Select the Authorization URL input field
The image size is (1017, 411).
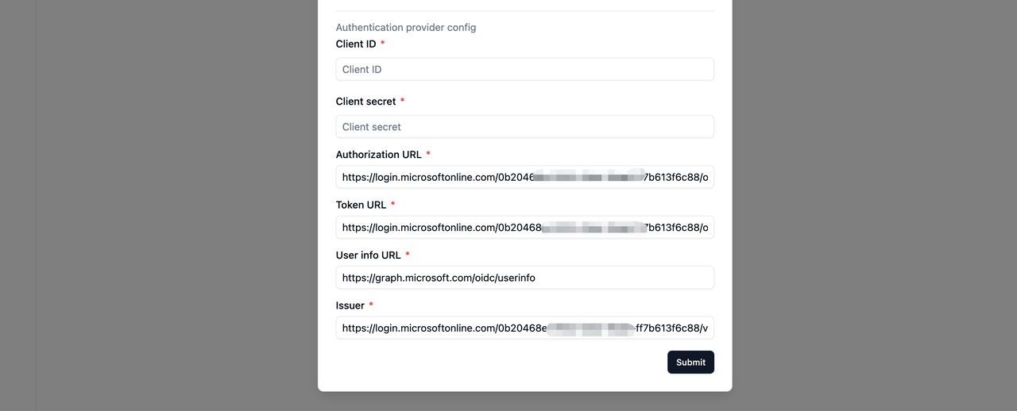click(x=524, y=177)
